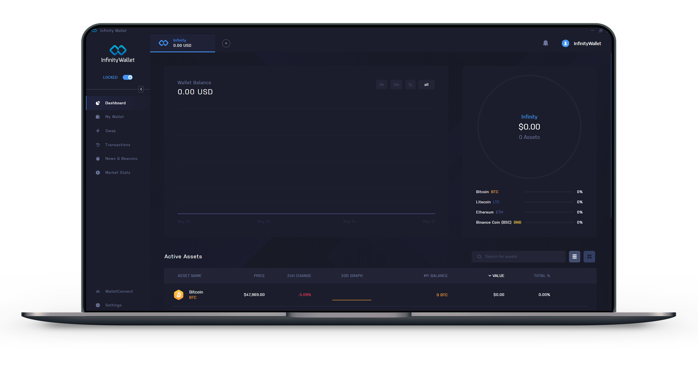
Task: Switch to grid view for Active Assets
Action: pos(590,257)
